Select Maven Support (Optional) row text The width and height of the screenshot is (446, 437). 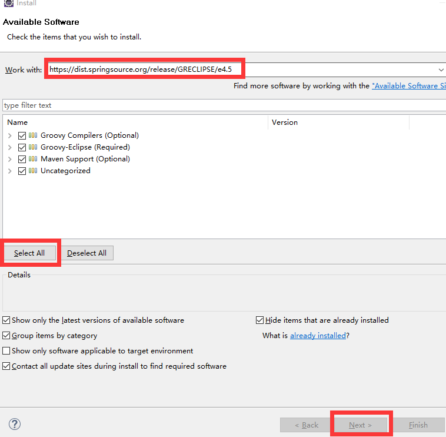[x=85, y=159]
